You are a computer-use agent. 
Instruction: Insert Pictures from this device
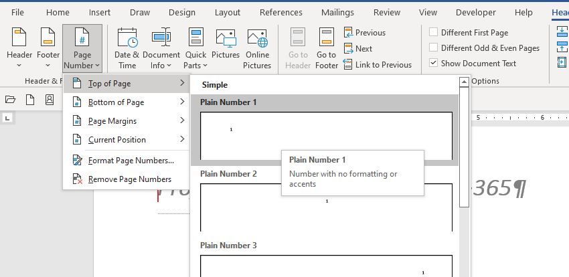click(226, 43)
